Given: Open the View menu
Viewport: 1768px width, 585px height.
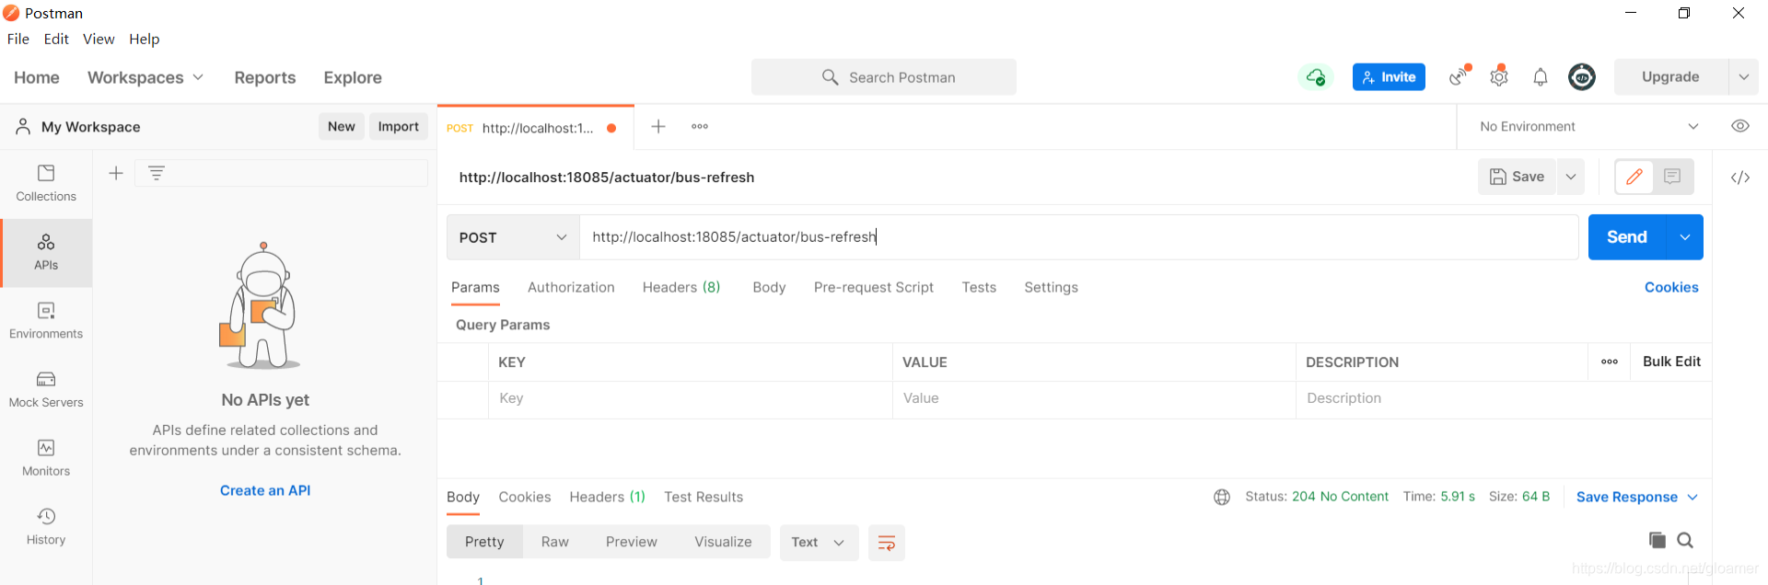Looking at the screenshot, I should coord(99,39).
